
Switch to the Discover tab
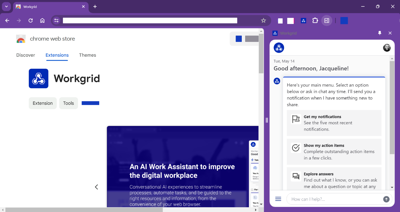(26, 55)
